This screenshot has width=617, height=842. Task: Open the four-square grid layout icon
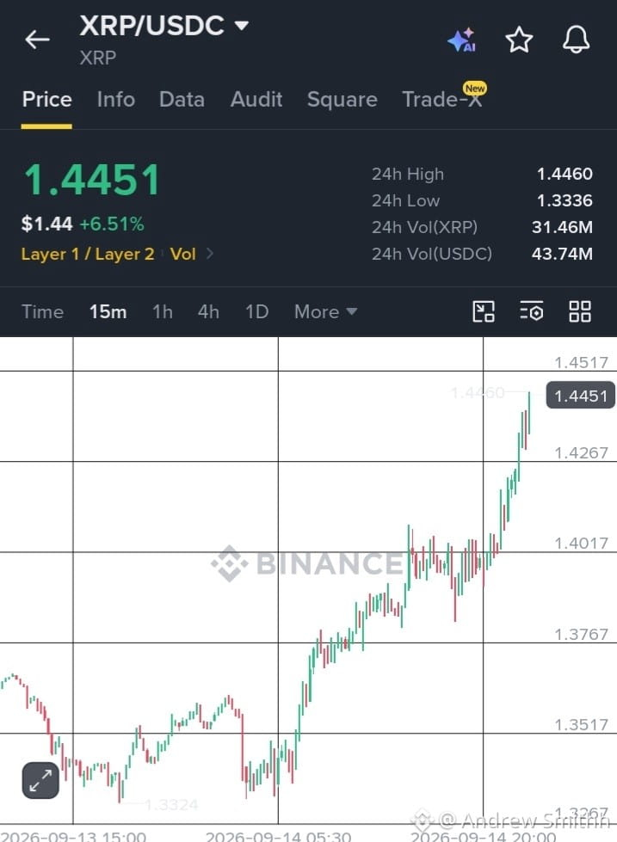tap(580, 311)
